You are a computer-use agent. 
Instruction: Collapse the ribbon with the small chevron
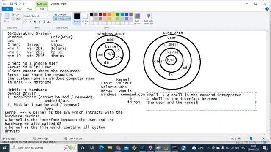[263, 9]
